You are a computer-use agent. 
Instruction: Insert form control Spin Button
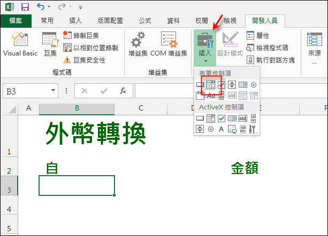coord(232,85)
